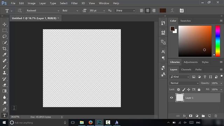Right align text
224x126 pixels.
(x=154, y=10)
